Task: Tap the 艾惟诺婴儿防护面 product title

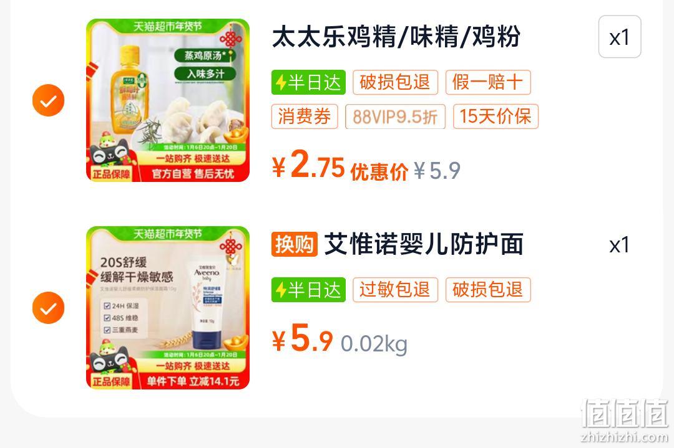Action: pyautogui.click(x=424, y=244)
